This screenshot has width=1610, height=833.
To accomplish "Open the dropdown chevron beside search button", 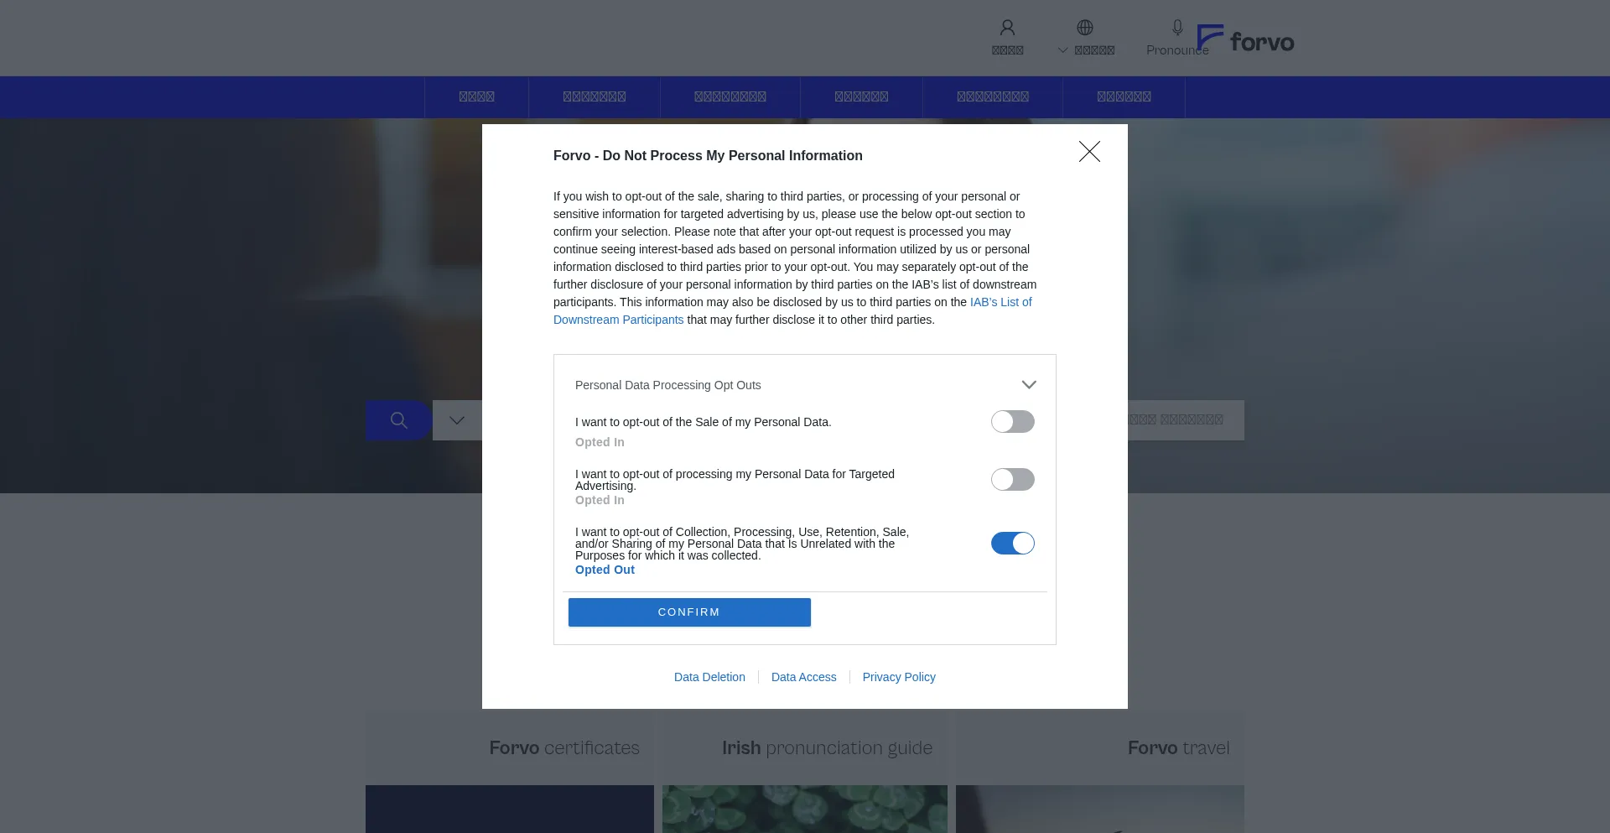I will pos(457,420).
